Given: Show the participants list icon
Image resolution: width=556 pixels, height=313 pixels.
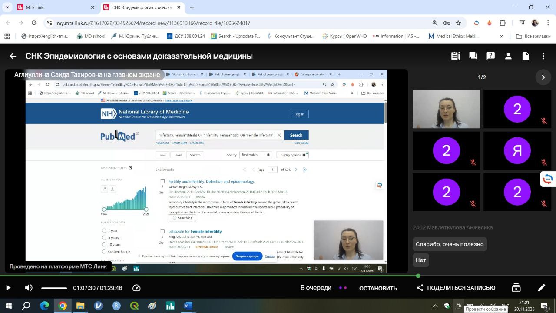Looking at the screenshot, I should 508,56.
